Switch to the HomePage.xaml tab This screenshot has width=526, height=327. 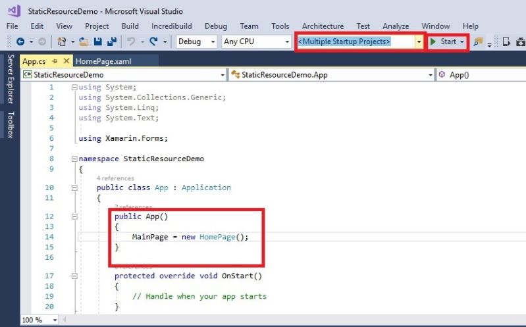tap(103, 61)
